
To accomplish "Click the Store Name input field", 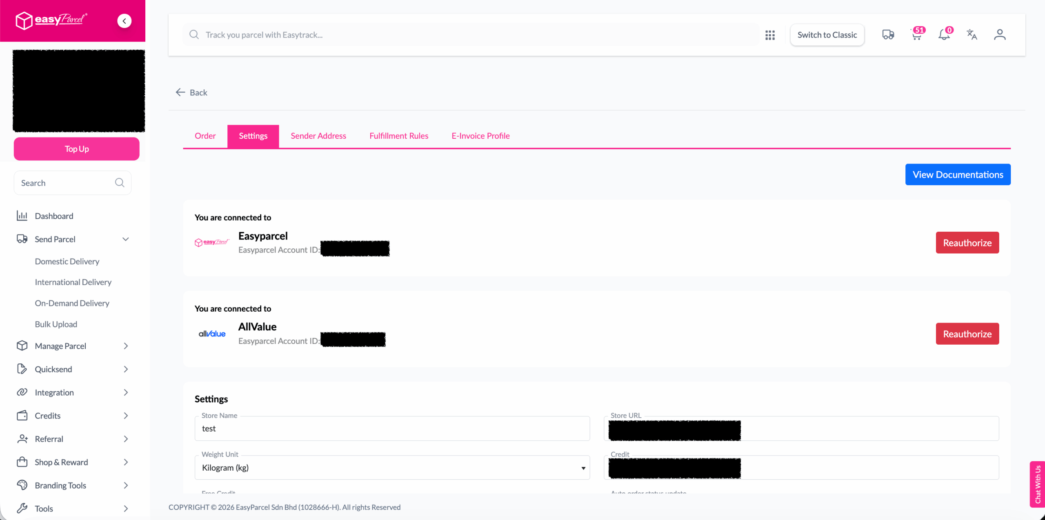I will [392, 429].
